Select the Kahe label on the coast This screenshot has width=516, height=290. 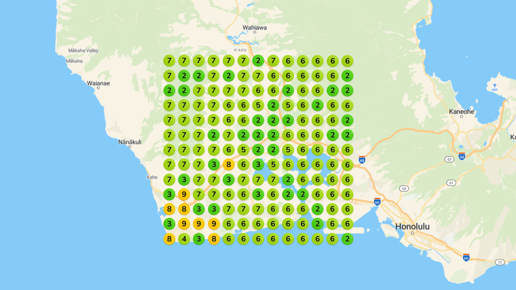pyautogui.click(x=152, y=177)
